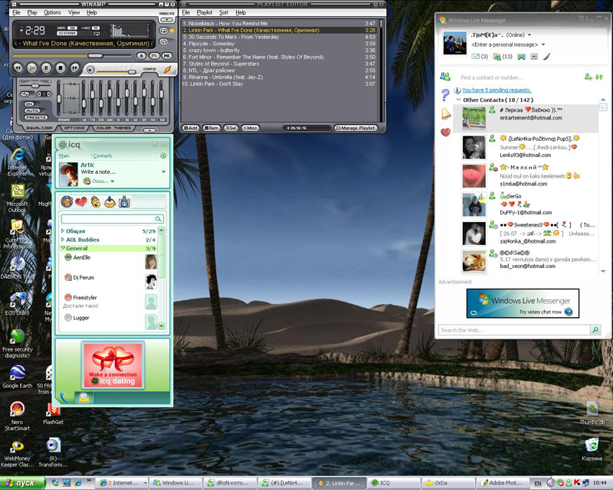
Task: Open Winamp View menu
Action: [74, 12]
